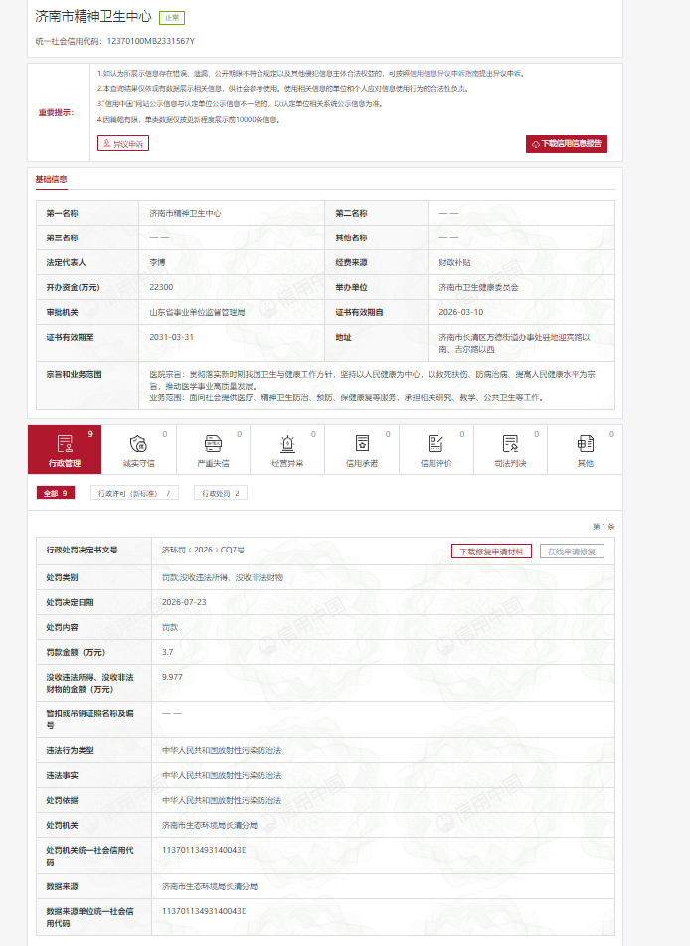Open the 信用评价 icon tab

coord(435,449)
